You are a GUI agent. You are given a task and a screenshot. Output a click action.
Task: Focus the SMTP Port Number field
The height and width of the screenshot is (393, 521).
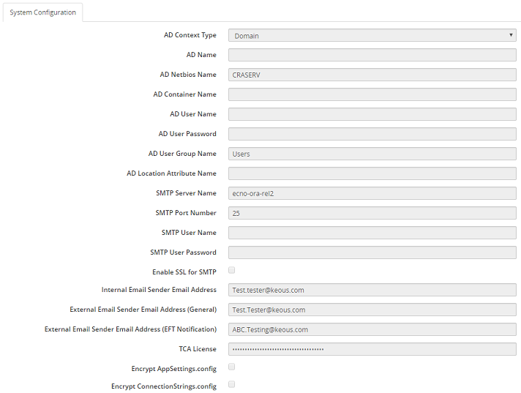372,213
